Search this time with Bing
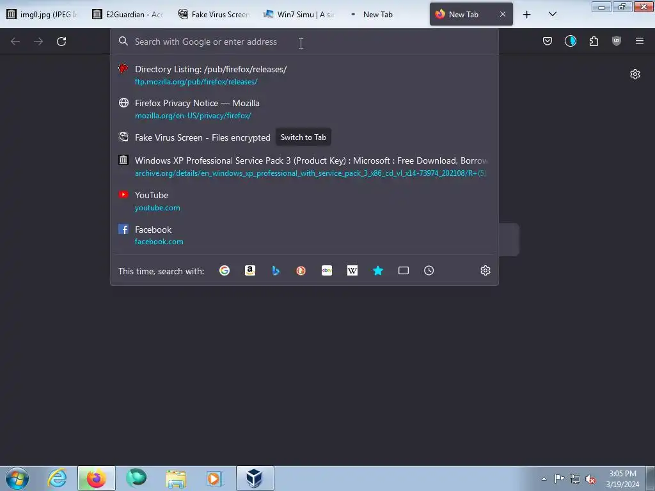 276,270
